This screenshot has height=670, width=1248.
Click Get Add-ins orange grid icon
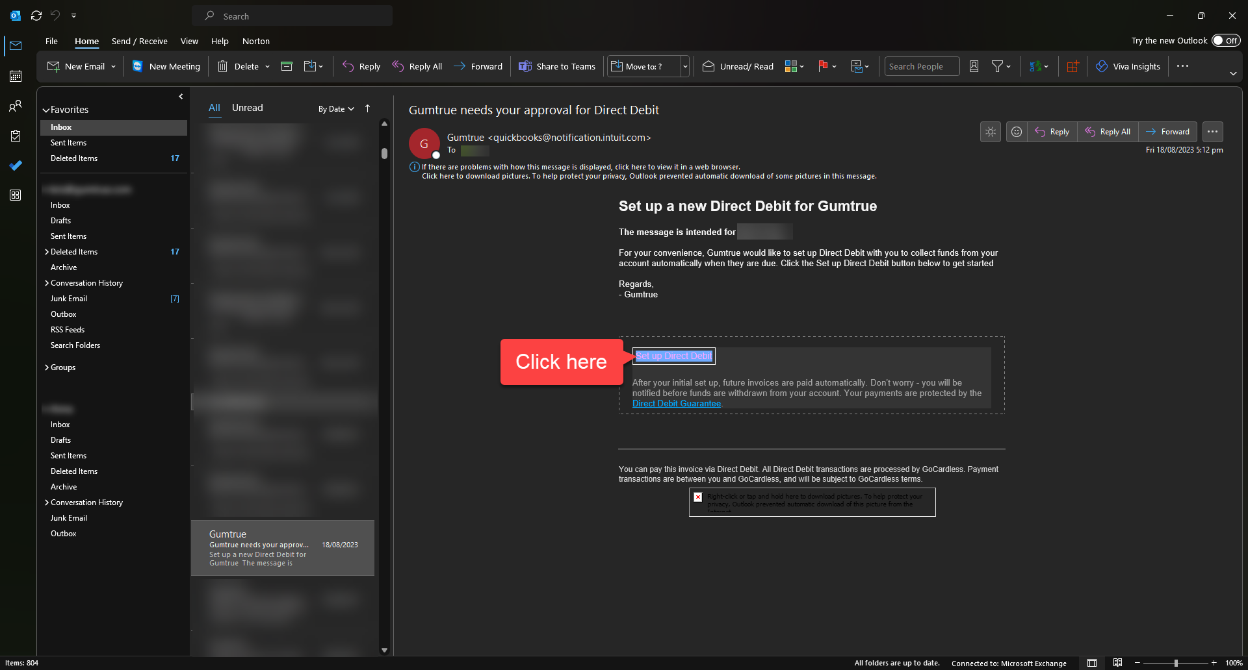1072,66
